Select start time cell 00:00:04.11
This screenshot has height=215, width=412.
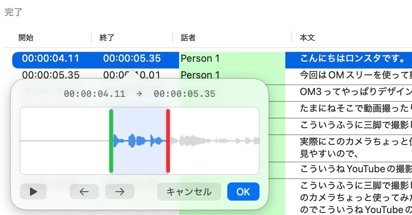coord(50,58)
